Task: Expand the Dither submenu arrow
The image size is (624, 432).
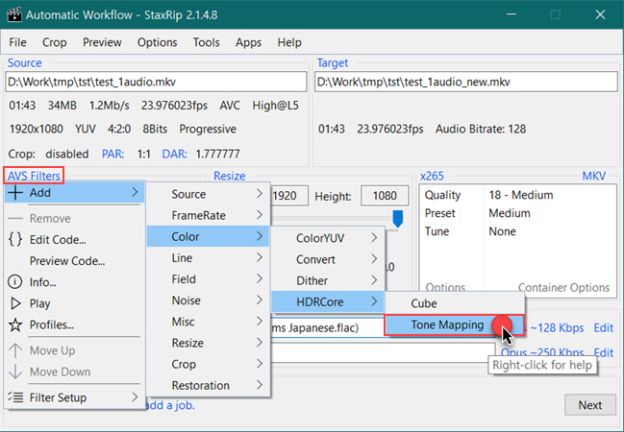Action: 374,280
